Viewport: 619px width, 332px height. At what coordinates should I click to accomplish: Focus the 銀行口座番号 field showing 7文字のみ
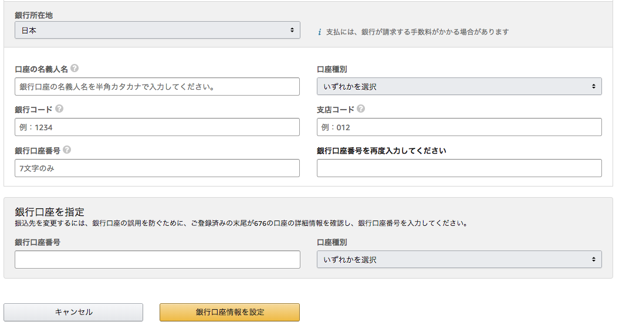click(157, 168)
